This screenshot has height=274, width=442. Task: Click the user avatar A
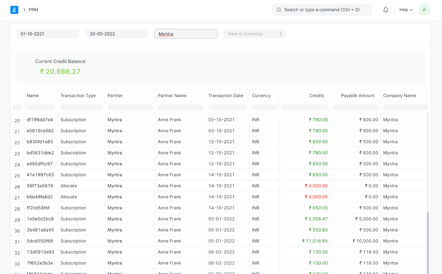point(424,10)
